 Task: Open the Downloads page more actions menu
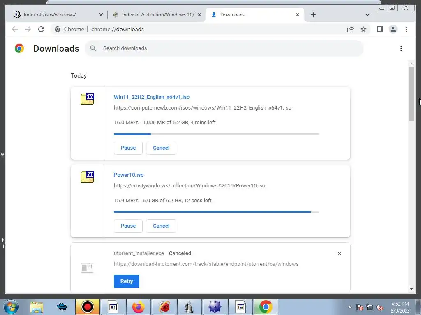point(401,48)
